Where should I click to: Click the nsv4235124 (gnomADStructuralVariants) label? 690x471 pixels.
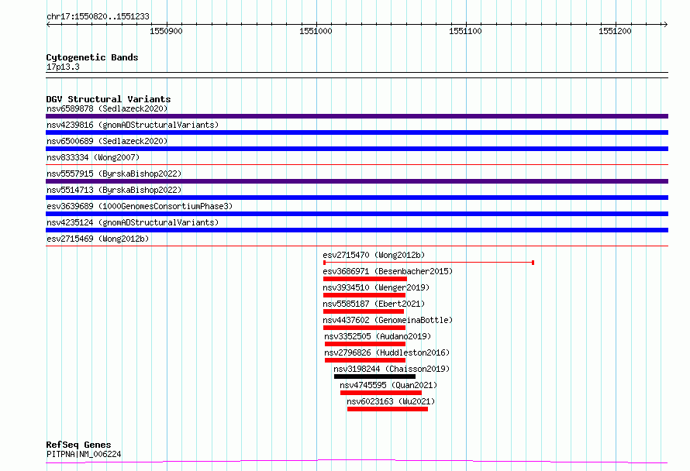click(x=133, y=222)
